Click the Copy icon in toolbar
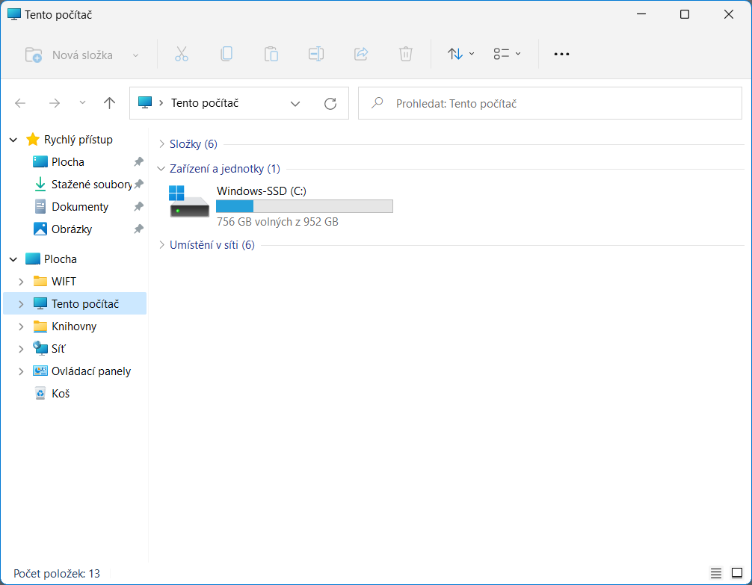This screenshot has height=585, width=752. point(226,54)
